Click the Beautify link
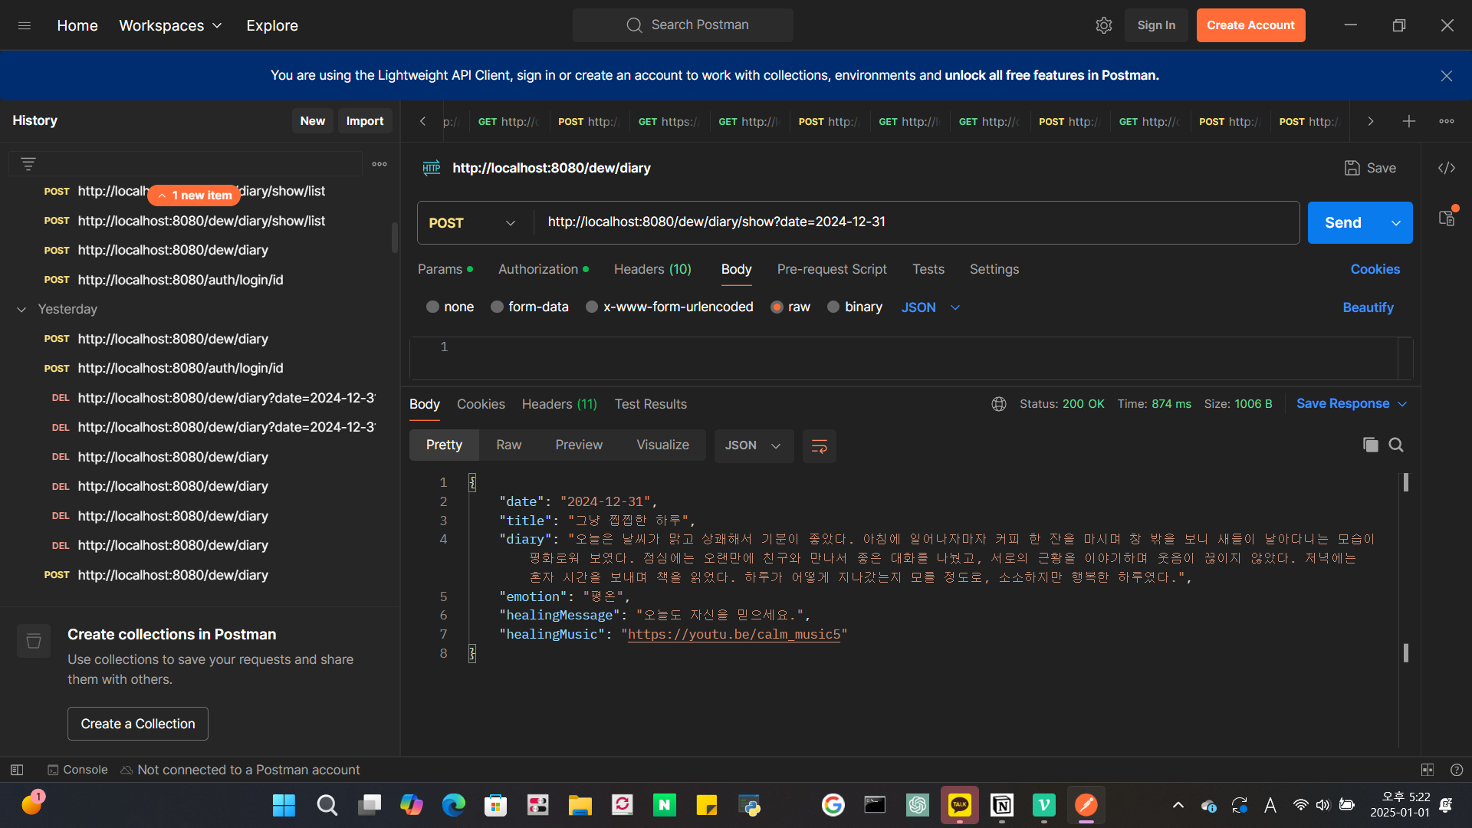Viewport: 1472px width, 828px height. [x=1368, y=307]
